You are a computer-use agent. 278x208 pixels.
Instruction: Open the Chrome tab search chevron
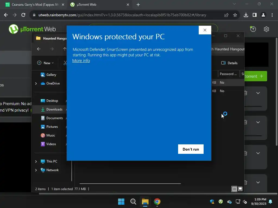tap(234, 4)
